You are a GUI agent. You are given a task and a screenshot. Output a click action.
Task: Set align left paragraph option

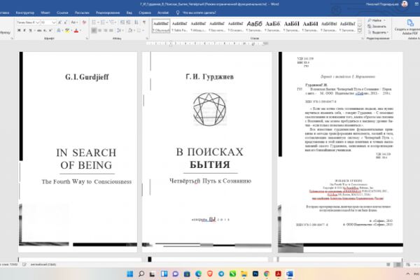pyautogui.click(x=94, y=31)
